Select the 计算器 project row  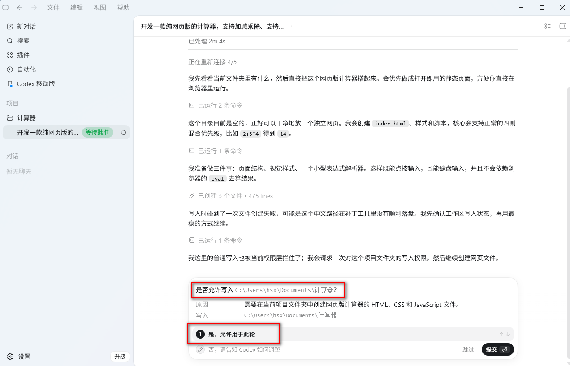tap(66, 118)
